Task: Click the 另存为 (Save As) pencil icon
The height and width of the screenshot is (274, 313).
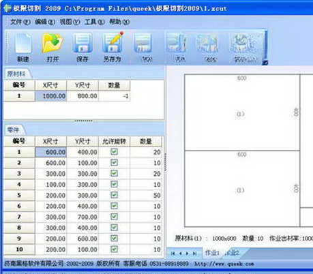Action: 113,47
